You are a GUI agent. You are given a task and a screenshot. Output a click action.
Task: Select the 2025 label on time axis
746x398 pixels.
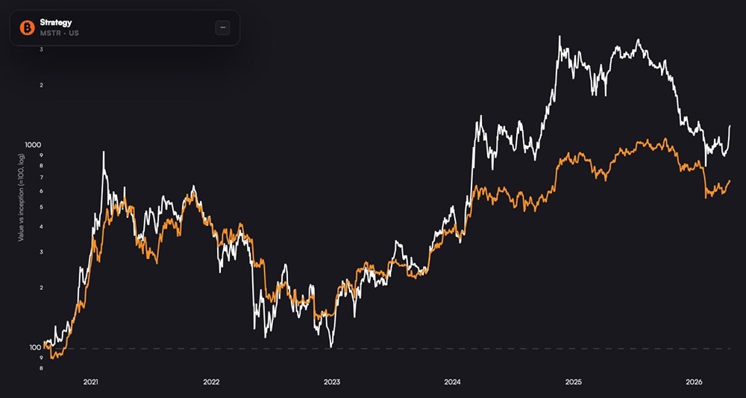coord(574,382)
